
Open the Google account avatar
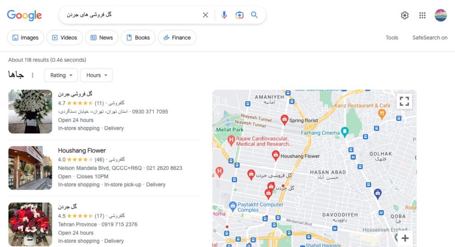(440, 15)
